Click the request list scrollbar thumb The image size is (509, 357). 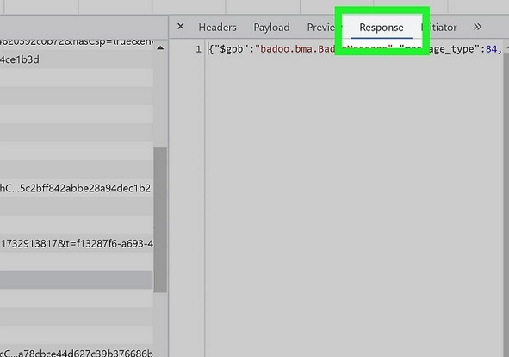[x=160, y=220]
